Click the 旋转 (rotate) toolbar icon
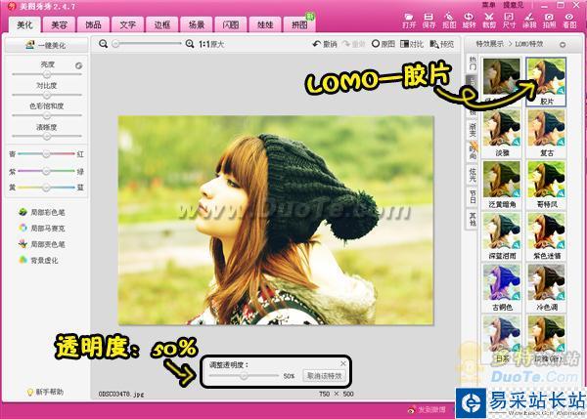This screenshot has height=419, width=587. (469, 21)
